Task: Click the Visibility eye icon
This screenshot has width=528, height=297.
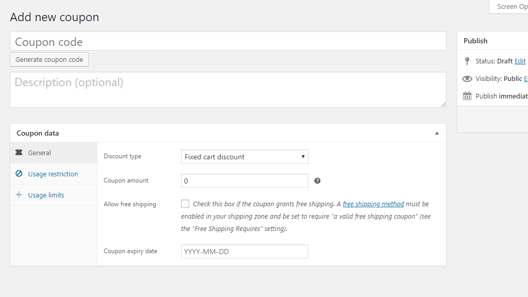Action: click(467, 79)
